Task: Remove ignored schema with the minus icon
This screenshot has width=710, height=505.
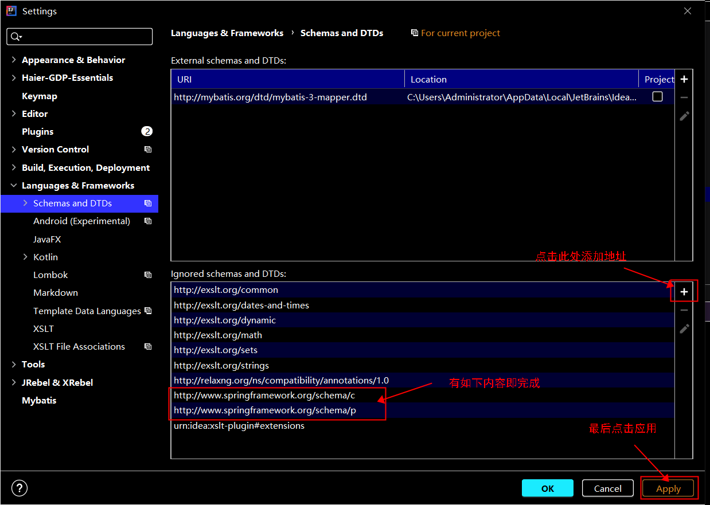Action: pos(684,310)
